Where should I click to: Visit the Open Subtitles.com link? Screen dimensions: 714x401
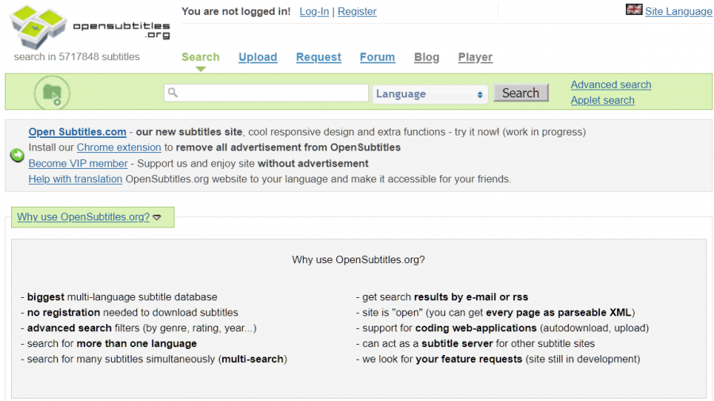78,132
